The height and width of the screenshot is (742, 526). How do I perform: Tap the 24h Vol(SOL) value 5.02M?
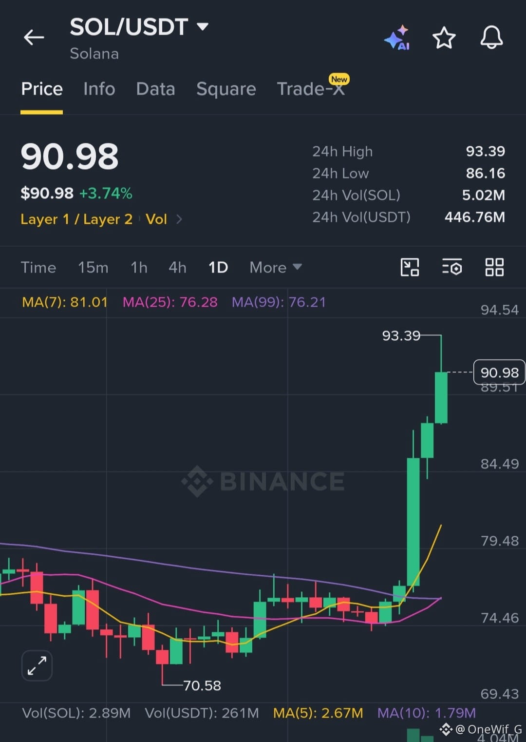tap(483, 195)
